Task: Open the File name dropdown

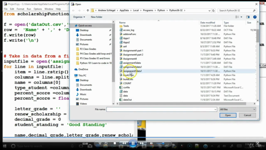Action: pos(215,109)
